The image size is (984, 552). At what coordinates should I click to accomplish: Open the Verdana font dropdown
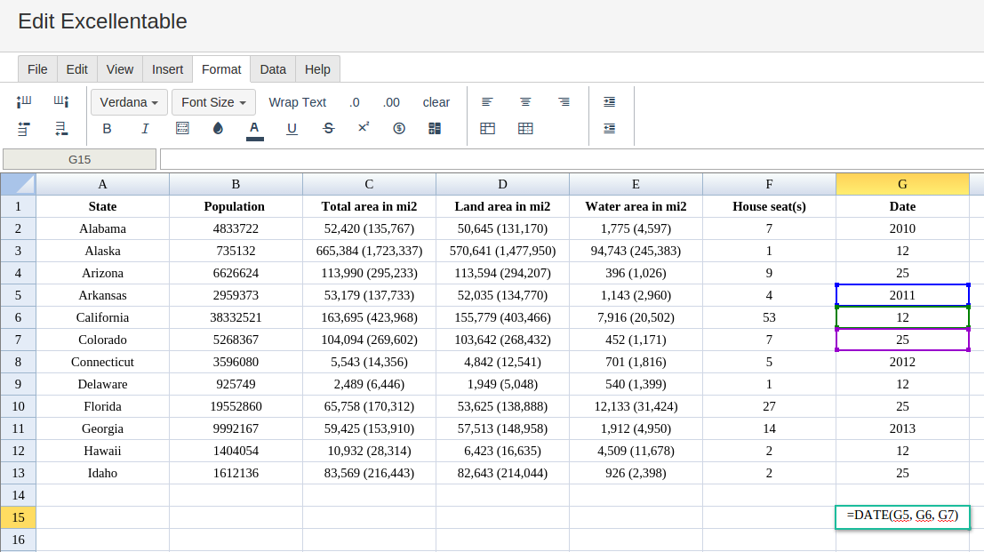point(129,102)
